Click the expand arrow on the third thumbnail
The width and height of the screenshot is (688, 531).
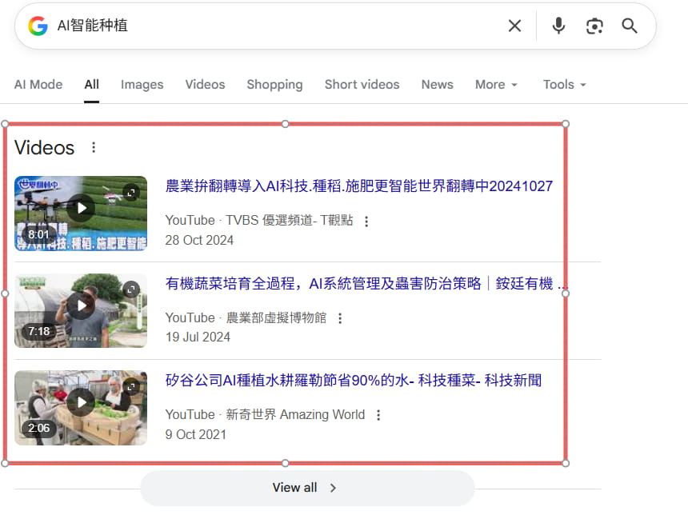132,385
